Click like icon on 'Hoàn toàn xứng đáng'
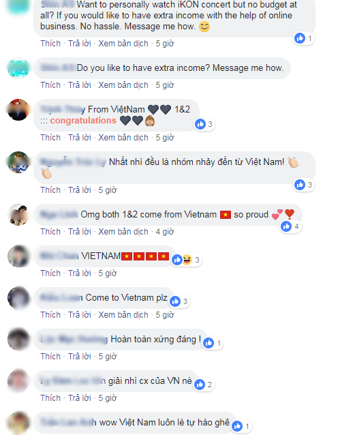The width and height of the screenshot is (340, 435). point(208,343)
